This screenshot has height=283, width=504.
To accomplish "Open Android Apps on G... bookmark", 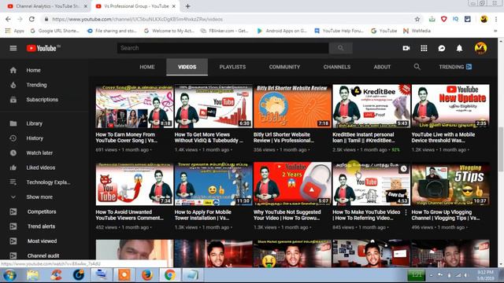I will coord(282,31).
